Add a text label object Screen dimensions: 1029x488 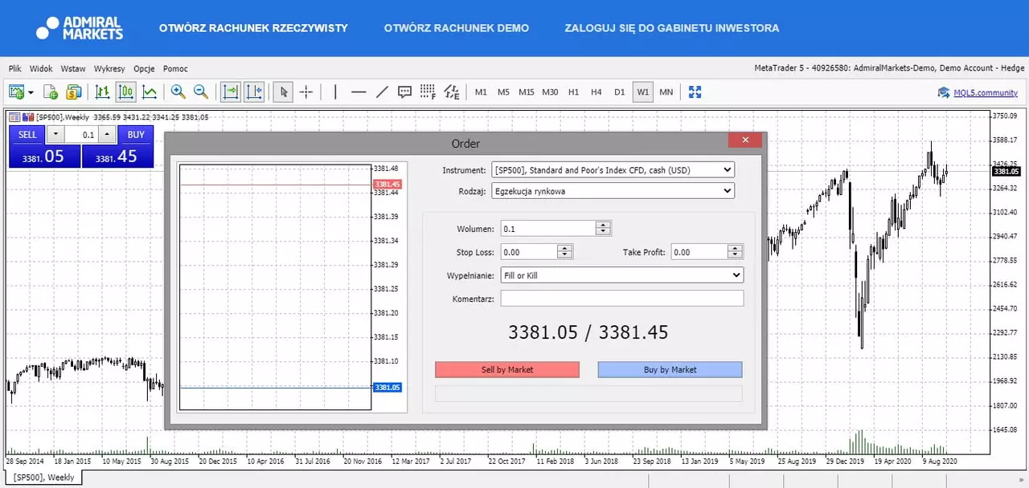tap(405, 92)
